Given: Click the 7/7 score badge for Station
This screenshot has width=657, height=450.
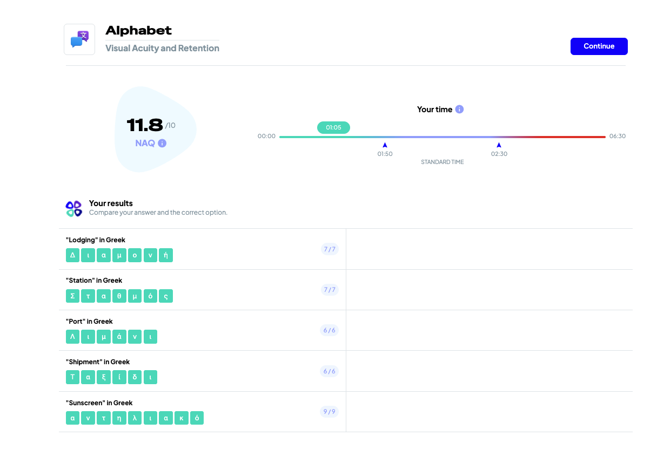Looking at the screenshot, I should (330, 290).
